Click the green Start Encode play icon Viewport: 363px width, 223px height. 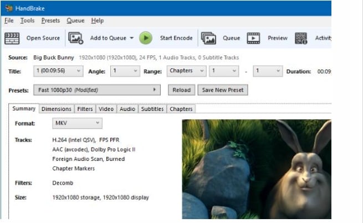146,38
